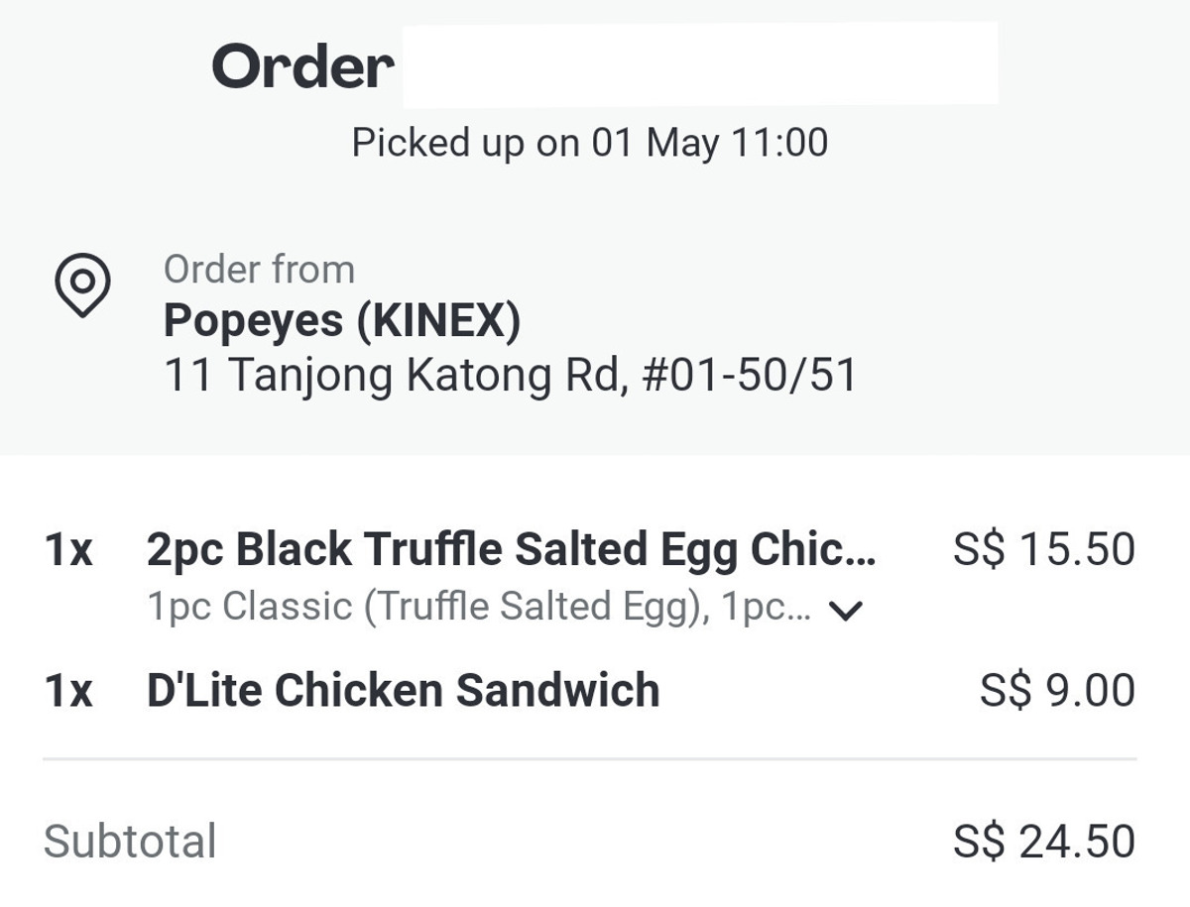This screenshot has height=907, width=1190.
Task: Tap the D'Lite Chicken Sandwich item
Action: tap(403, 690)
